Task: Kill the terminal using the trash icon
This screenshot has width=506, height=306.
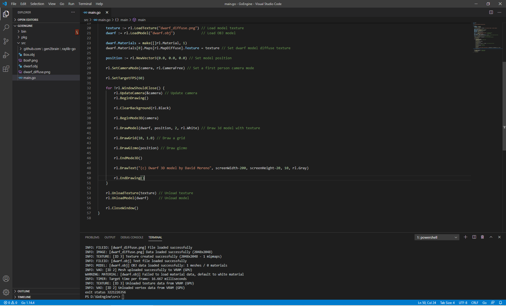Action: (x=482, y=237)
